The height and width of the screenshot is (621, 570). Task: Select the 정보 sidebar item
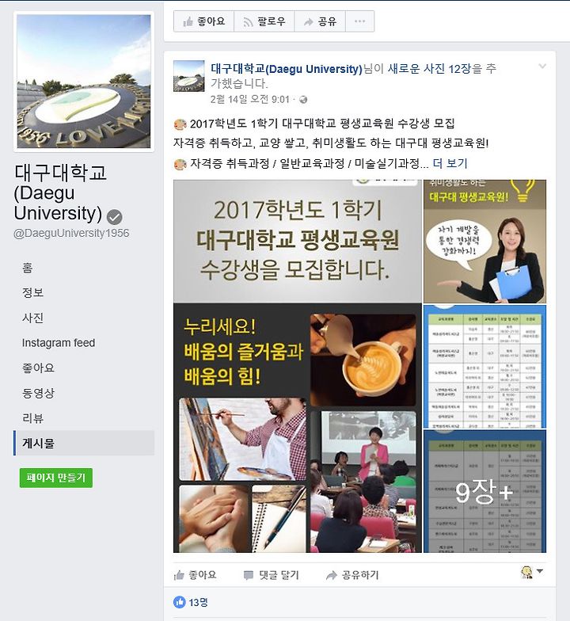[x=33, y=293]
